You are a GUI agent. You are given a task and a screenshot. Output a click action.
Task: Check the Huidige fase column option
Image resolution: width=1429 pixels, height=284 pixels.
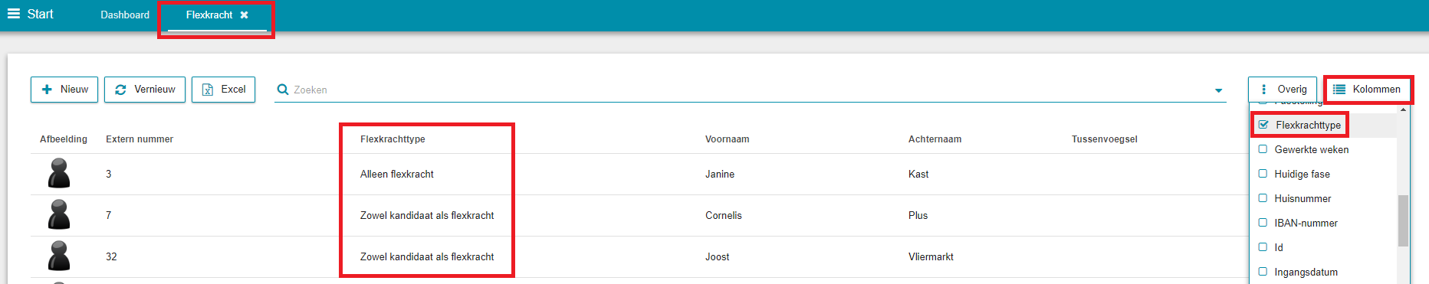coord(1263,174)
